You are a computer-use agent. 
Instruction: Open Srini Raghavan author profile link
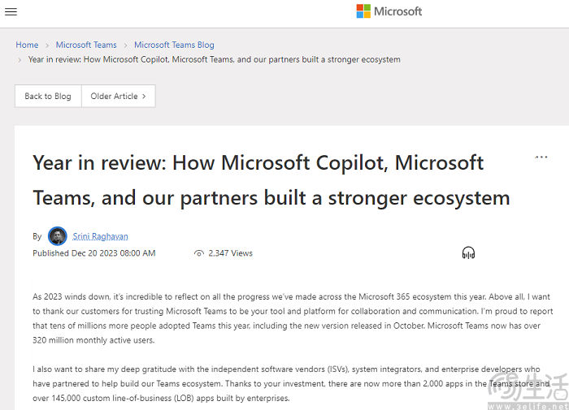pyautogui.click(x=100, y=236)
